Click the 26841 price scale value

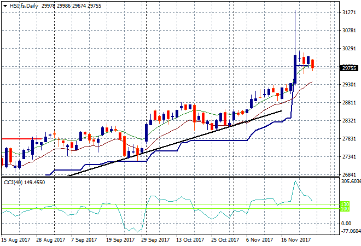(348, 175)
